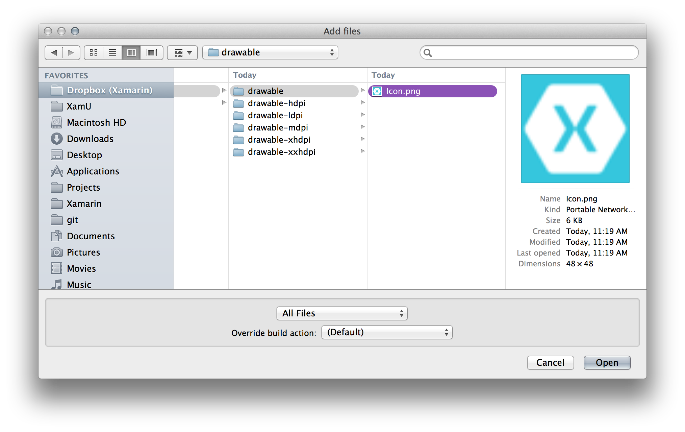
Task: Click the forward navigation arrow
Action: click(71, 53)
